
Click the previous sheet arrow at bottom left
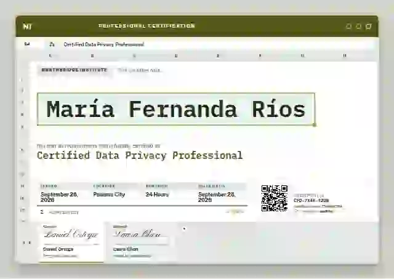(24, 243)
